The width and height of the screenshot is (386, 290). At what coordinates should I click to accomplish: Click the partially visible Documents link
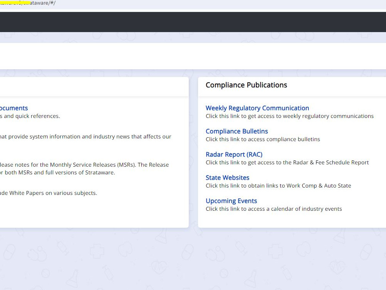14,108
